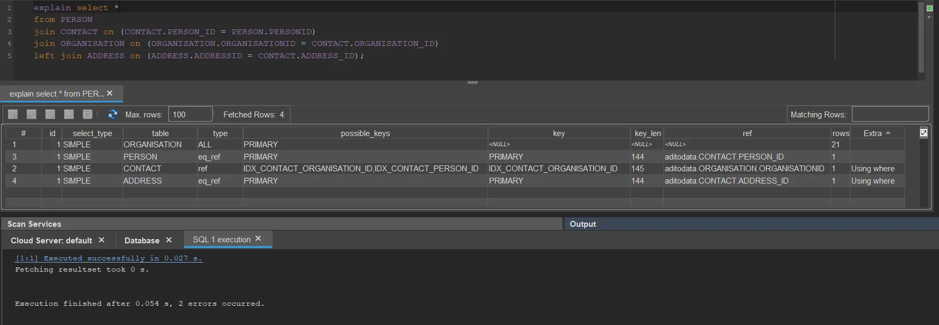This screenshot has height=325, width=939.
Task: Click the Truncate Table toolbar icon
Action: pos(88,114)
